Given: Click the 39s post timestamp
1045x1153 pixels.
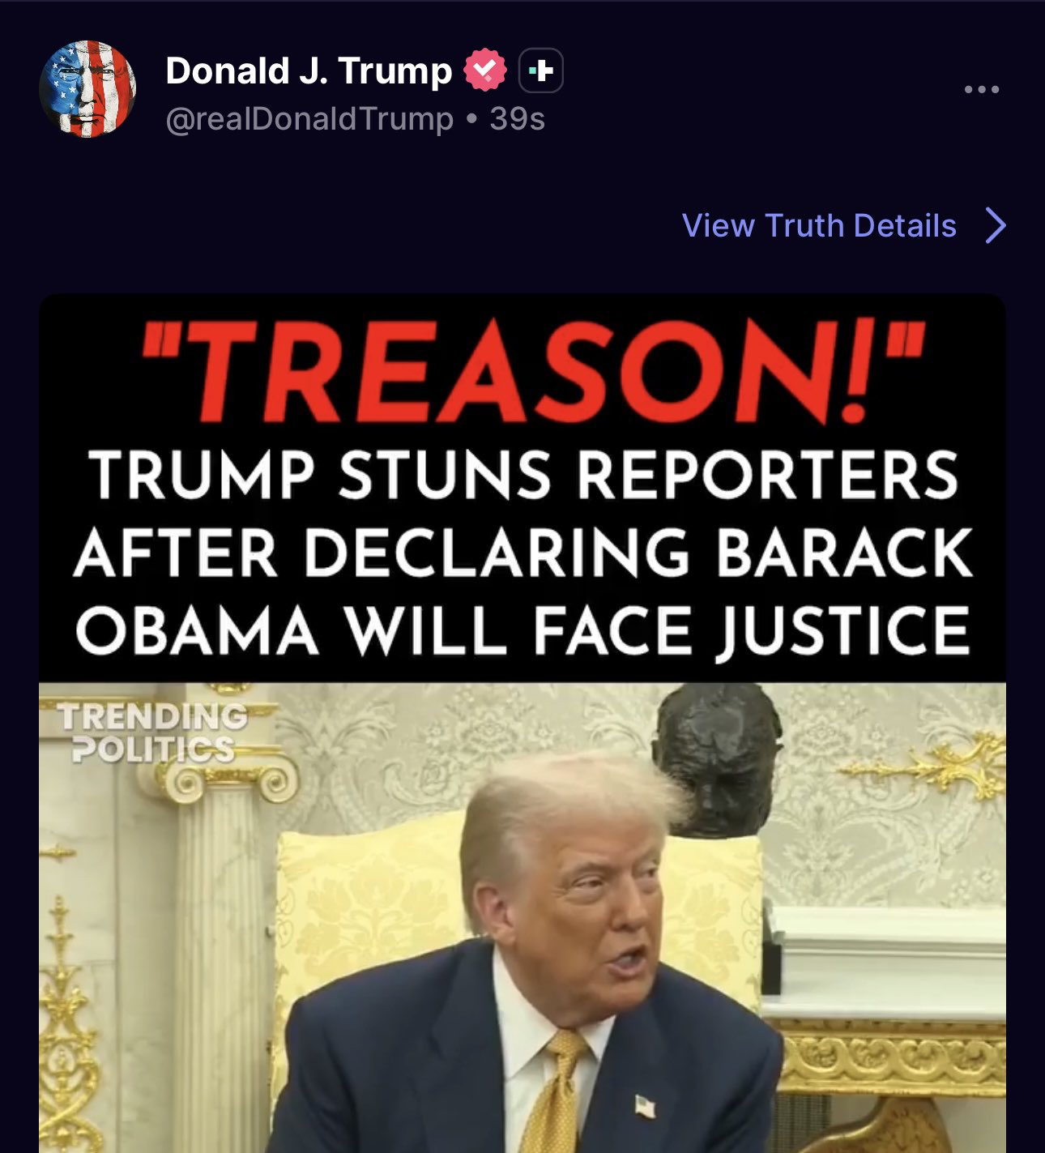Looking at the screenshot, I should (x=517, y=118).
